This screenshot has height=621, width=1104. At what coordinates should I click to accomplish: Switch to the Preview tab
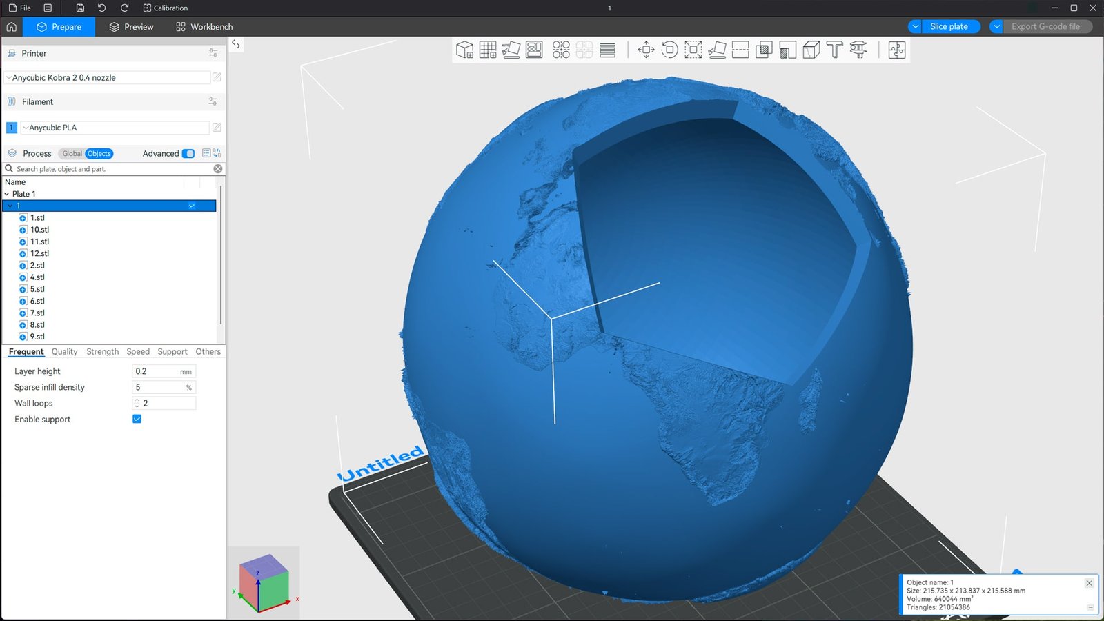click(x=131, y=27)
